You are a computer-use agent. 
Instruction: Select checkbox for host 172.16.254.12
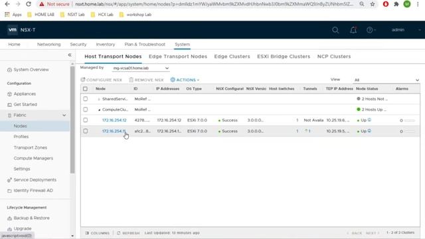pyautogui.click(x=86, y=120)
